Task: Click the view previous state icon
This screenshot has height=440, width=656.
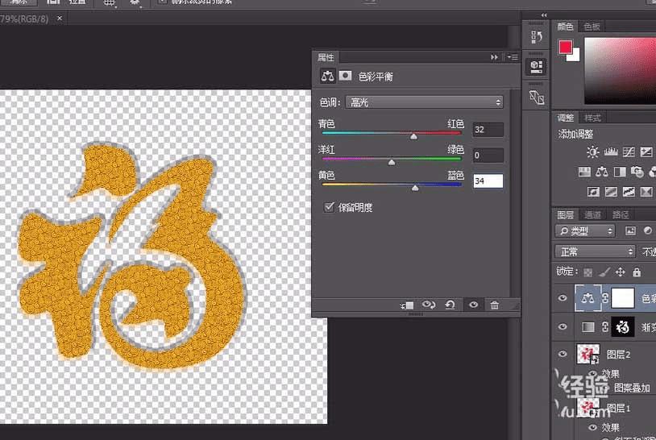Action: click(x=429, y=305)
